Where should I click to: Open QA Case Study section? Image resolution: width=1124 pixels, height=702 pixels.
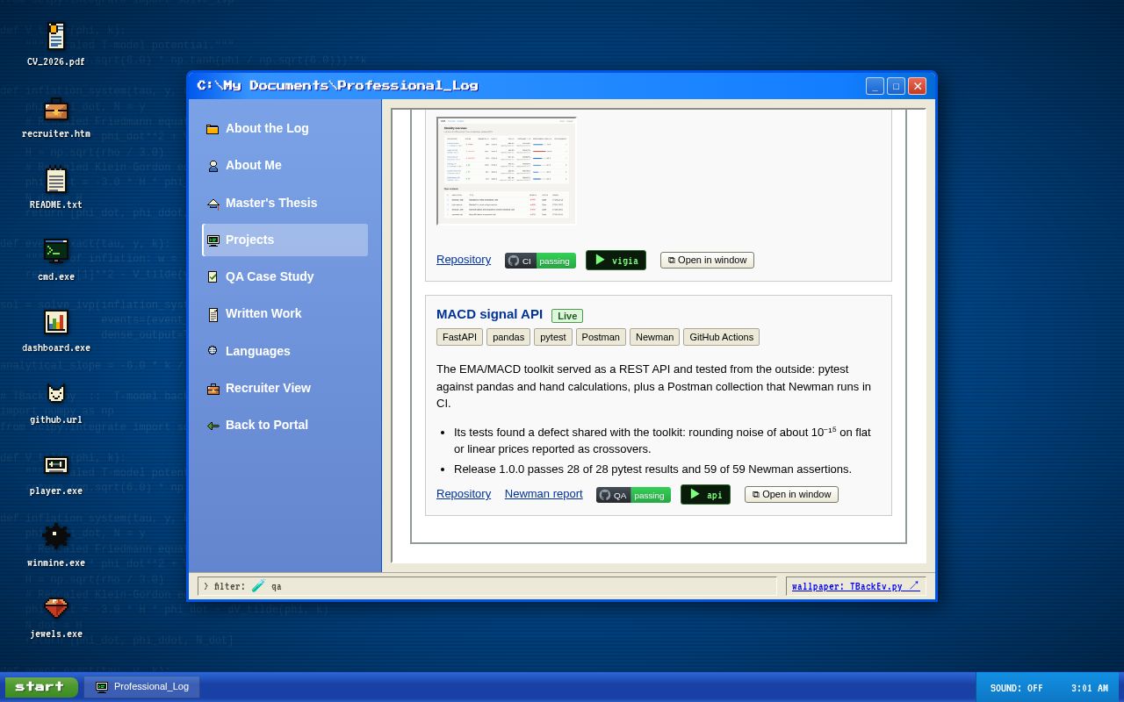tap(285, 276)
